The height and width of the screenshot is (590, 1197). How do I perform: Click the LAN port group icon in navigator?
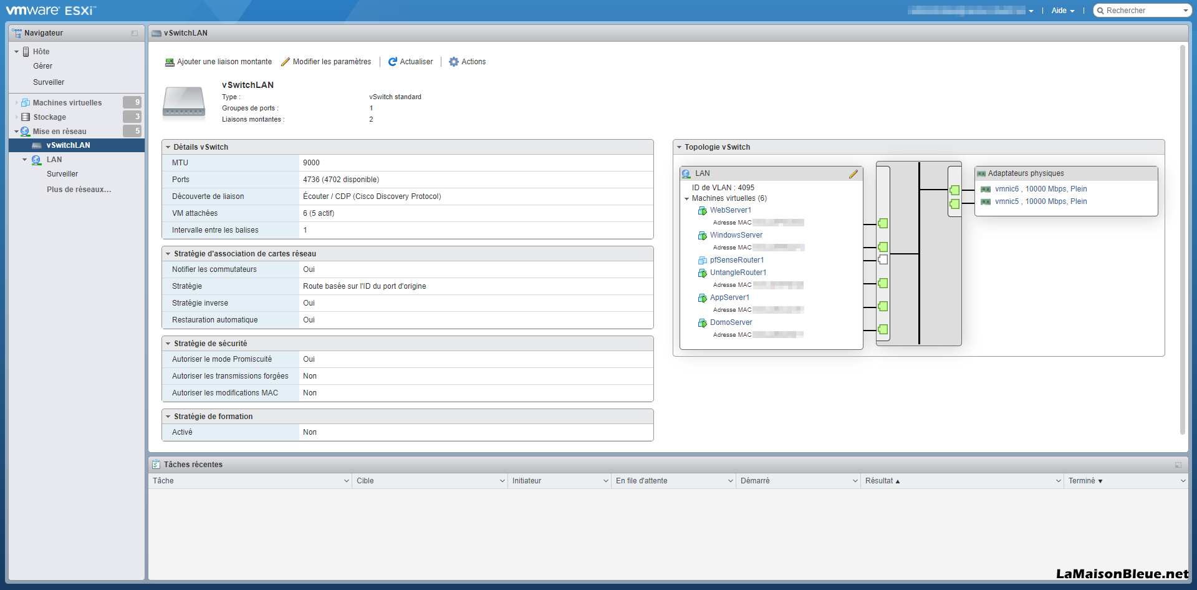(x=37, y=160)
